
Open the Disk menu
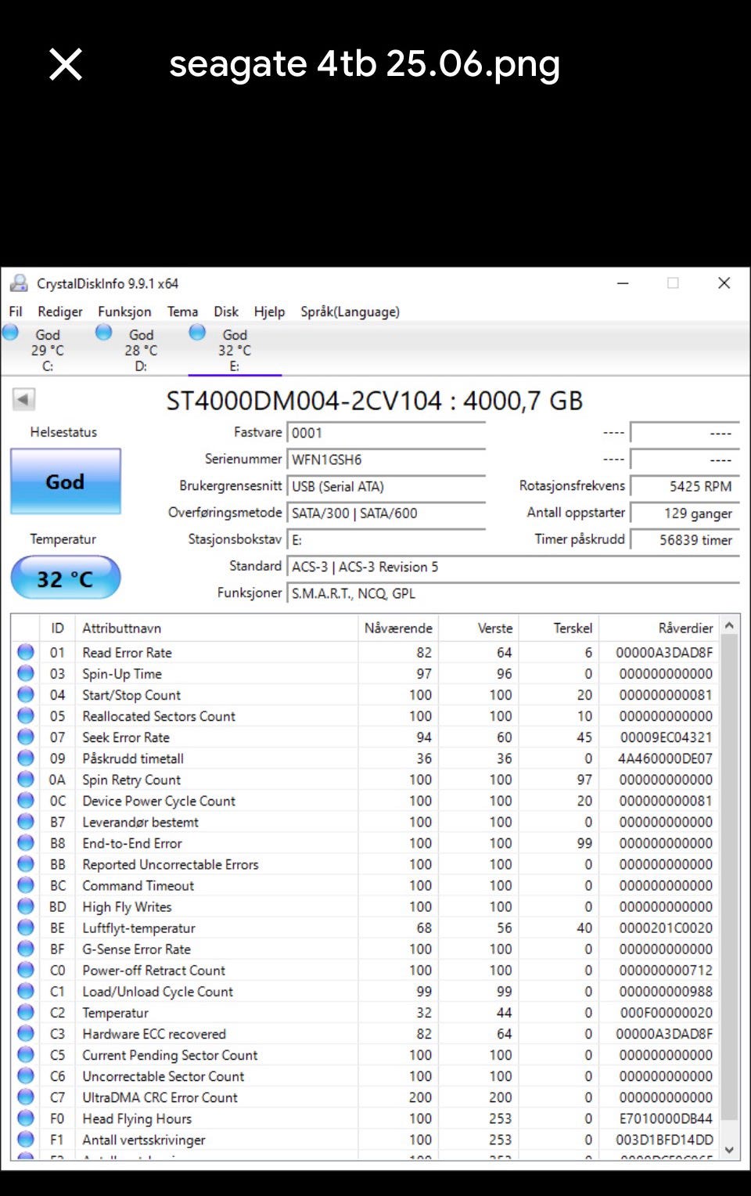click(226, 312)
